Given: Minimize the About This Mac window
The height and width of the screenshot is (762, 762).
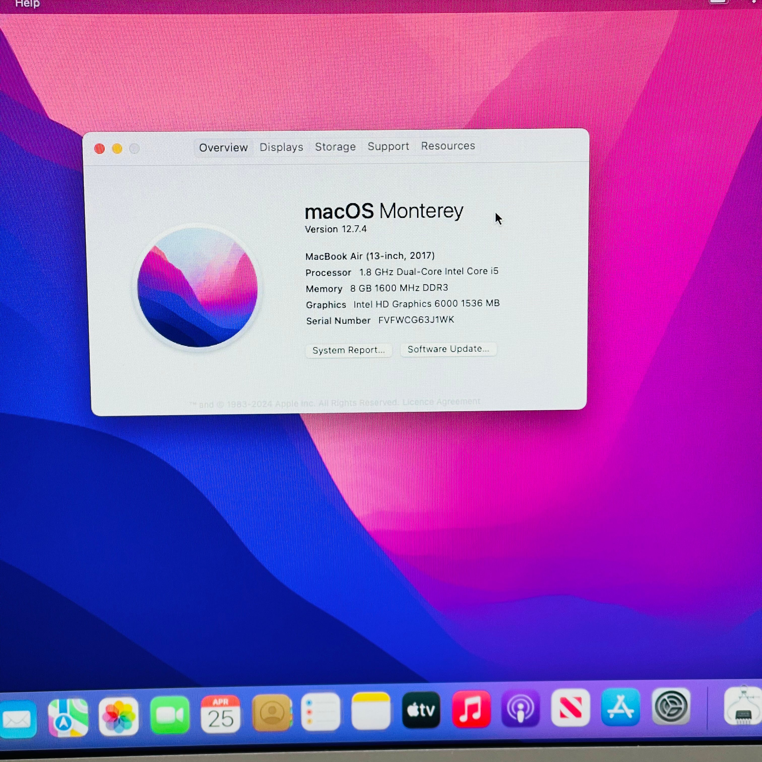Looking at the screenshot, I should pos(117,149).
